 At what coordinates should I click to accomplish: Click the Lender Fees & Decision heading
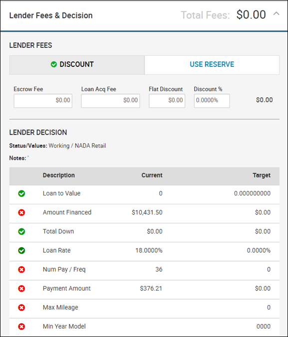point(51,15)
